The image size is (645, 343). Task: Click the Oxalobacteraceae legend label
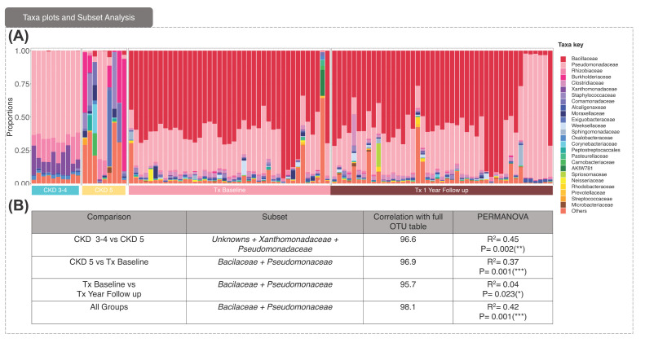pos(592,138)
